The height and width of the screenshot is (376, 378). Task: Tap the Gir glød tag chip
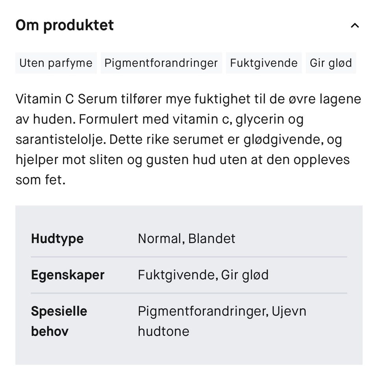331,63
